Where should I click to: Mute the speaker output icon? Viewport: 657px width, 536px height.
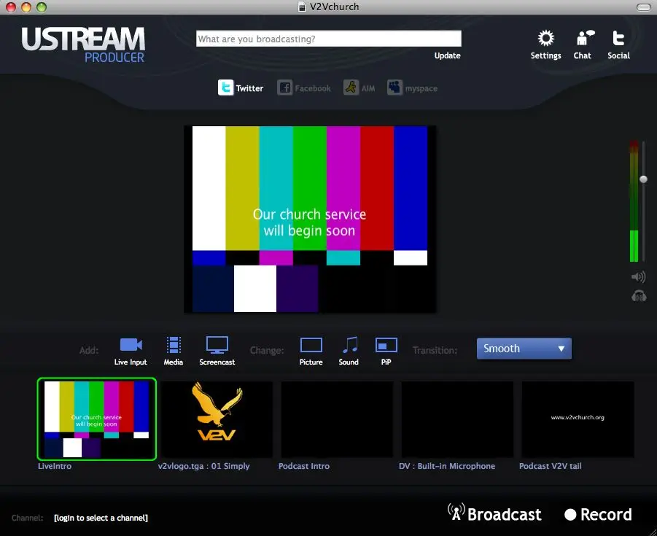tap(638, 276)
